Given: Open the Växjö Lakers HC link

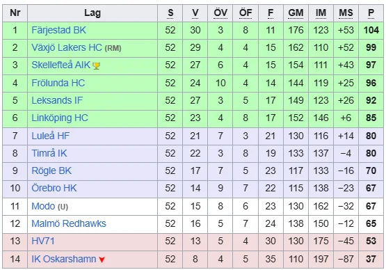Looking at the screenshot, I should pyautogui.click(x=67, y=47).
